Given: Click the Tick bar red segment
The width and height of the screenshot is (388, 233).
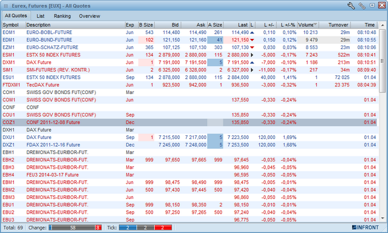Looking at the screenshot, I should (163, 228).
